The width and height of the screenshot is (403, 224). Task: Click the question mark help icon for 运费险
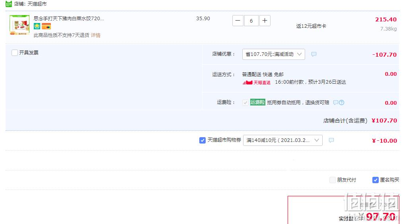[x=342, y=103]
